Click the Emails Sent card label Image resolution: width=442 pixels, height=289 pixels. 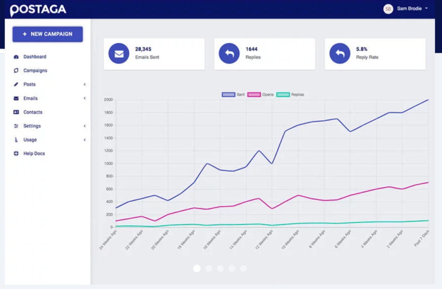(147, 57)
